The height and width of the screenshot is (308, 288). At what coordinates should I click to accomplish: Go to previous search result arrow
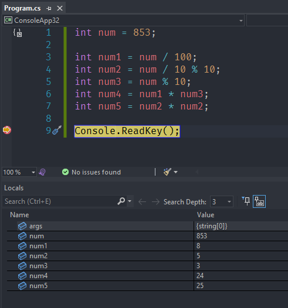coord(142,201)
